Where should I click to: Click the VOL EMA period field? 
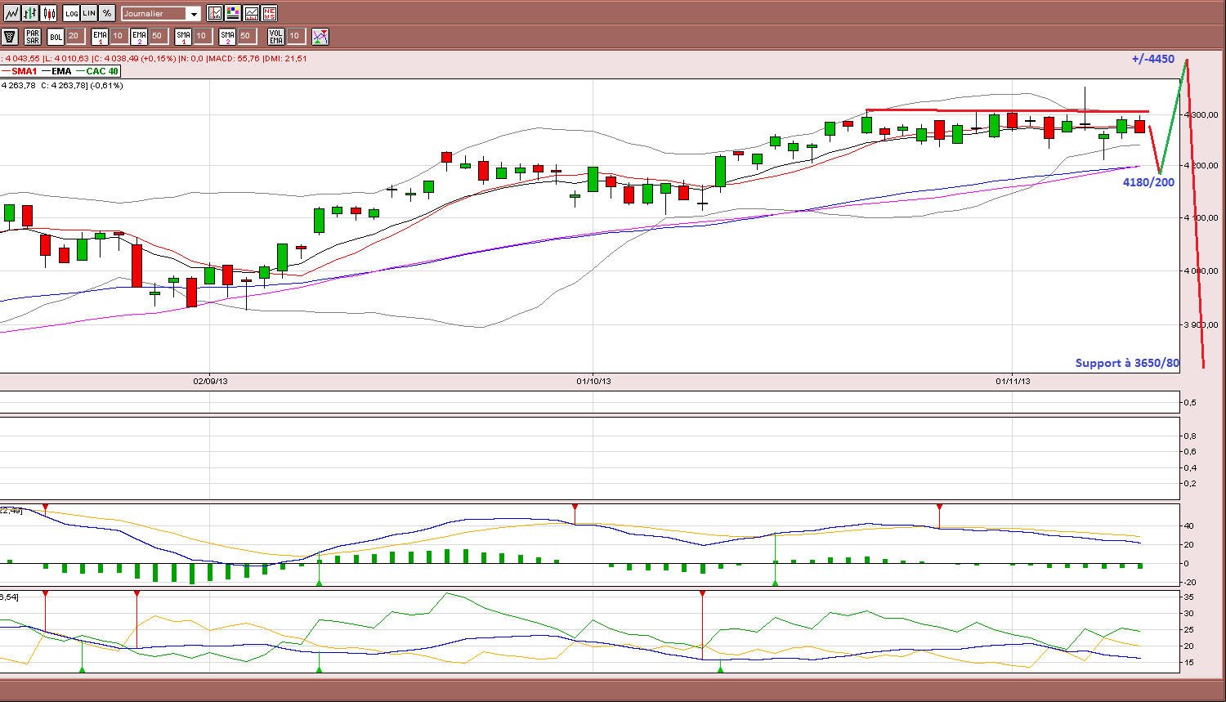297,36
